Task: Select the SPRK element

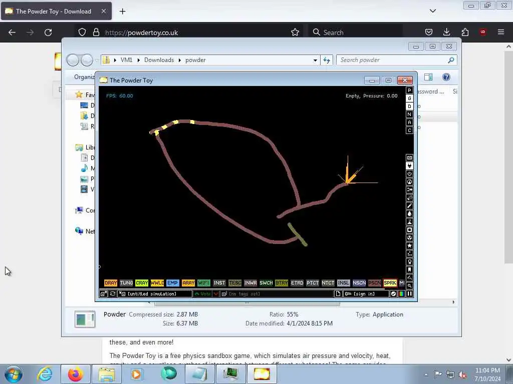Action: (390, 283)
